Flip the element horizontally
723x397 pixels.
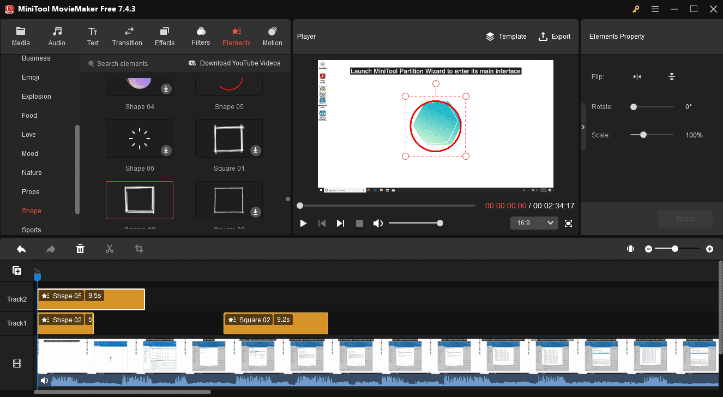(x=637, y=77)
